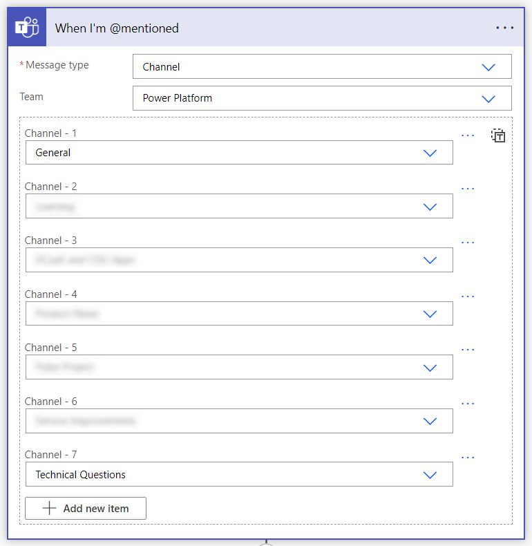Expand the Channel - 6 dropdown chevron
Screen dimensions: 532x546
tap(430, 422)
